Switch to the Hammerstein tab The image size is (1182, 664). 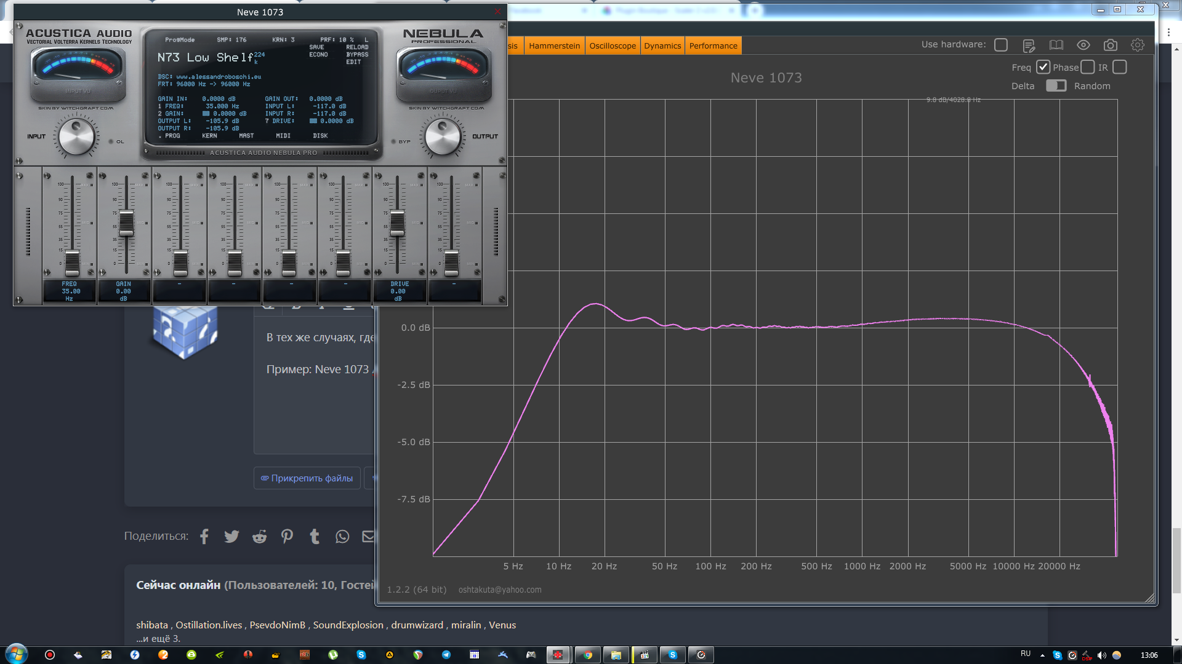point(554,45)
